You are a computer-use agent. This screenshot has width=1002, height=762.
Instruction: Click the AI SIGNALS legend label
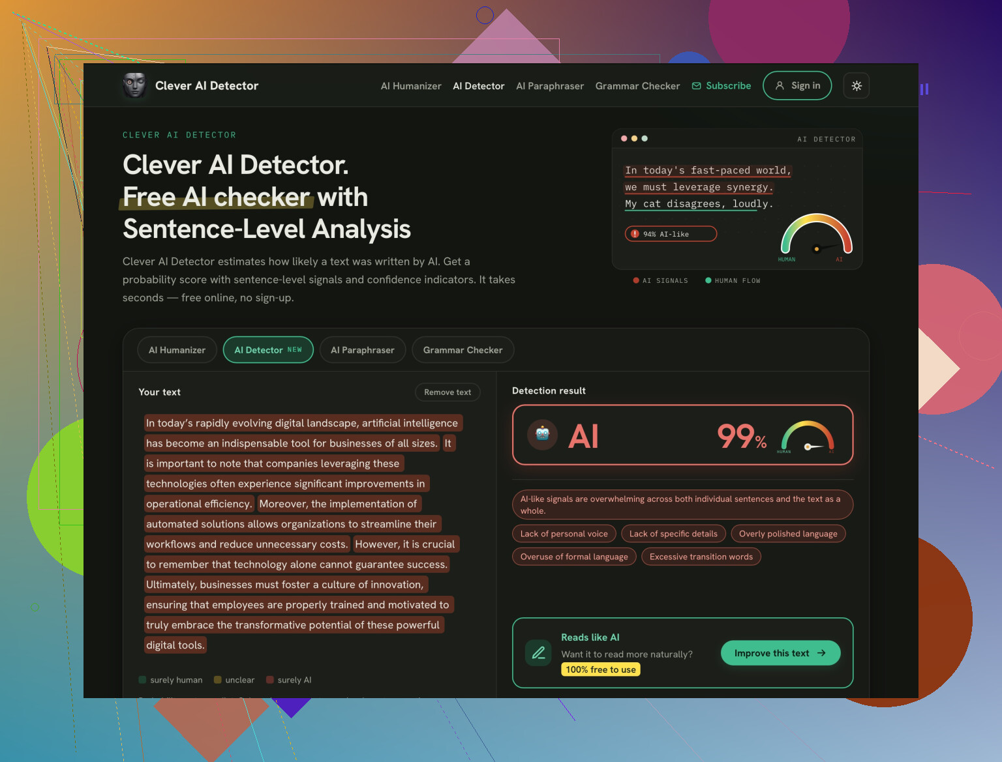tap(665, 281)
